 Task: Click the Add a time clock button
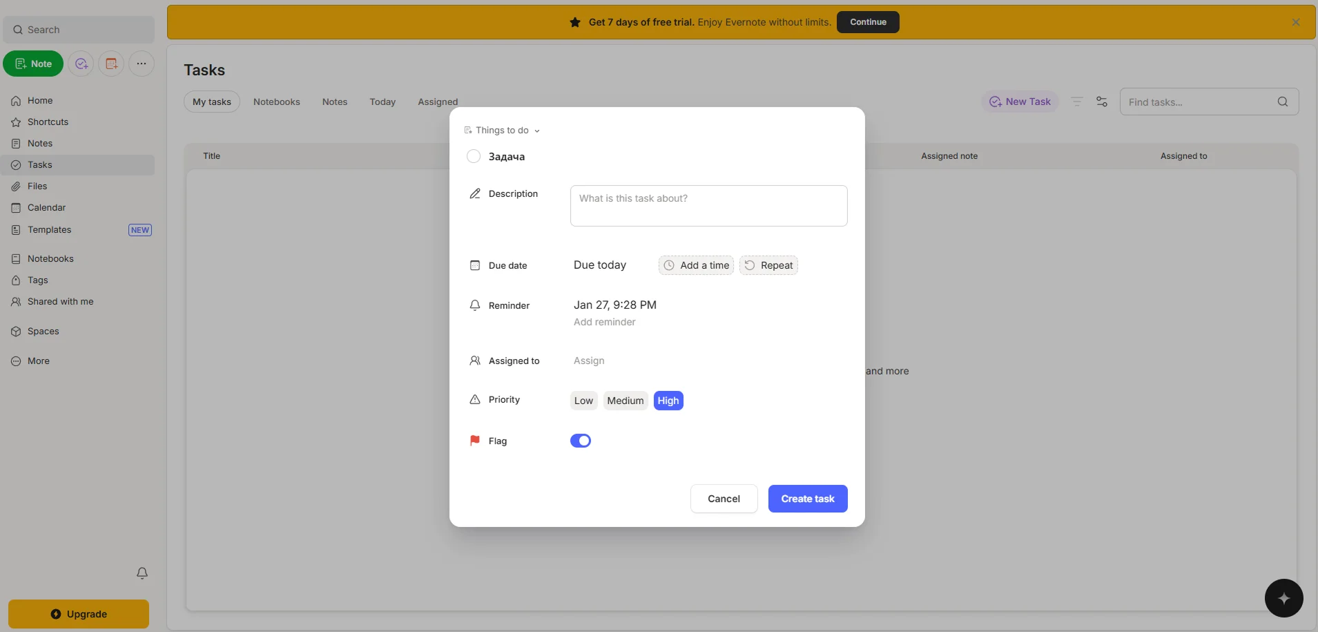coord(696,265)
